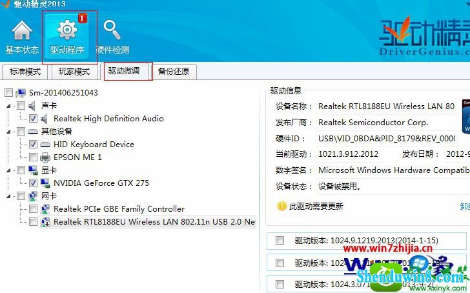Click device status text 设备被禁用。

[340, 187]
